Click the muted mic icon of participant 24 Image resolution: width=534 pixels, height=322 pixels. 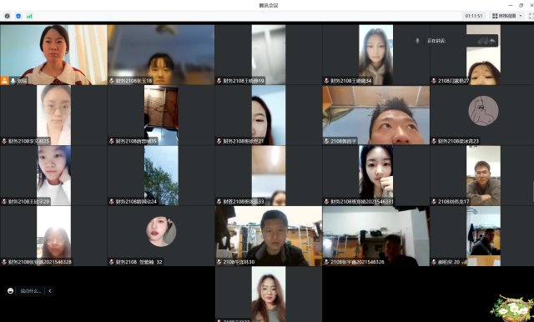[111, 202]
